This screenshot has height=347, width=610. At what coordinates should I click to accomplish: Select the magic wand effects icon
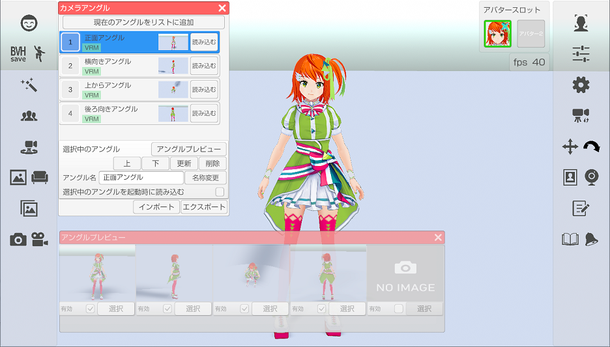(x=29, y=85)
